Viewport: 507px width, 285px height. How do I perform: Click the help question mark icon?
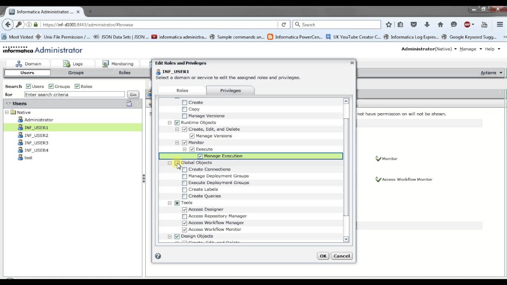click(158, 256)
